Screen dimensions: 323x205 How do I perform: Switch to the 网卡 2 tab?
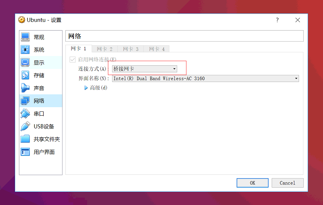[x=105, y=49]
